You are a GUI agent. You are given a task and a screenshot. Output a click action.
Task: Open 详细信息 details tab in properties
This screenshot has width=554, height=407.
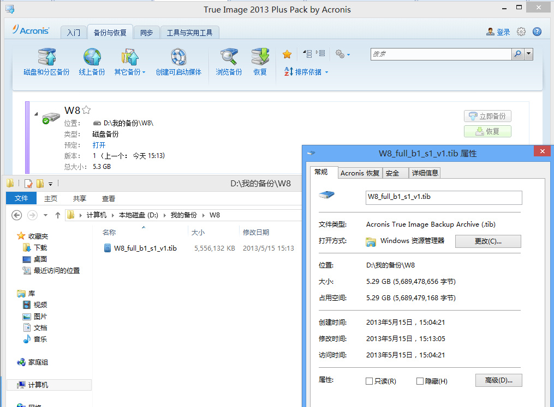coord(425,173)
